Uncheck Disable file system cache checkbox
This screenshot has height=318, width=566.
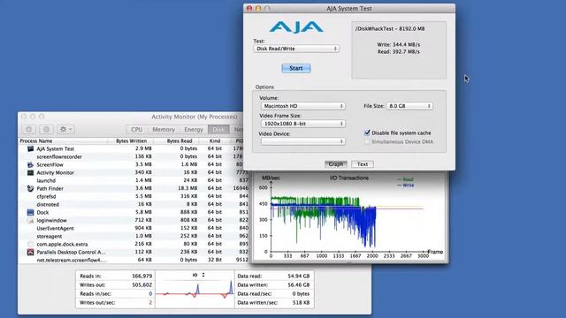tap(367, 132)
